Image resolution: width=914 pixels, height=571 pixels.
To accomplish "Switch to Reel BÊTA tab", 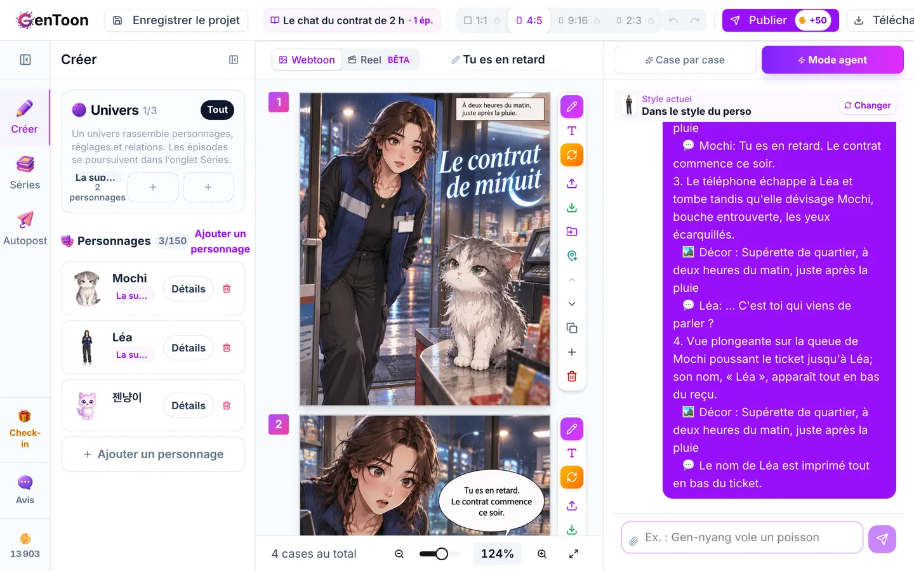I will 380,60.
